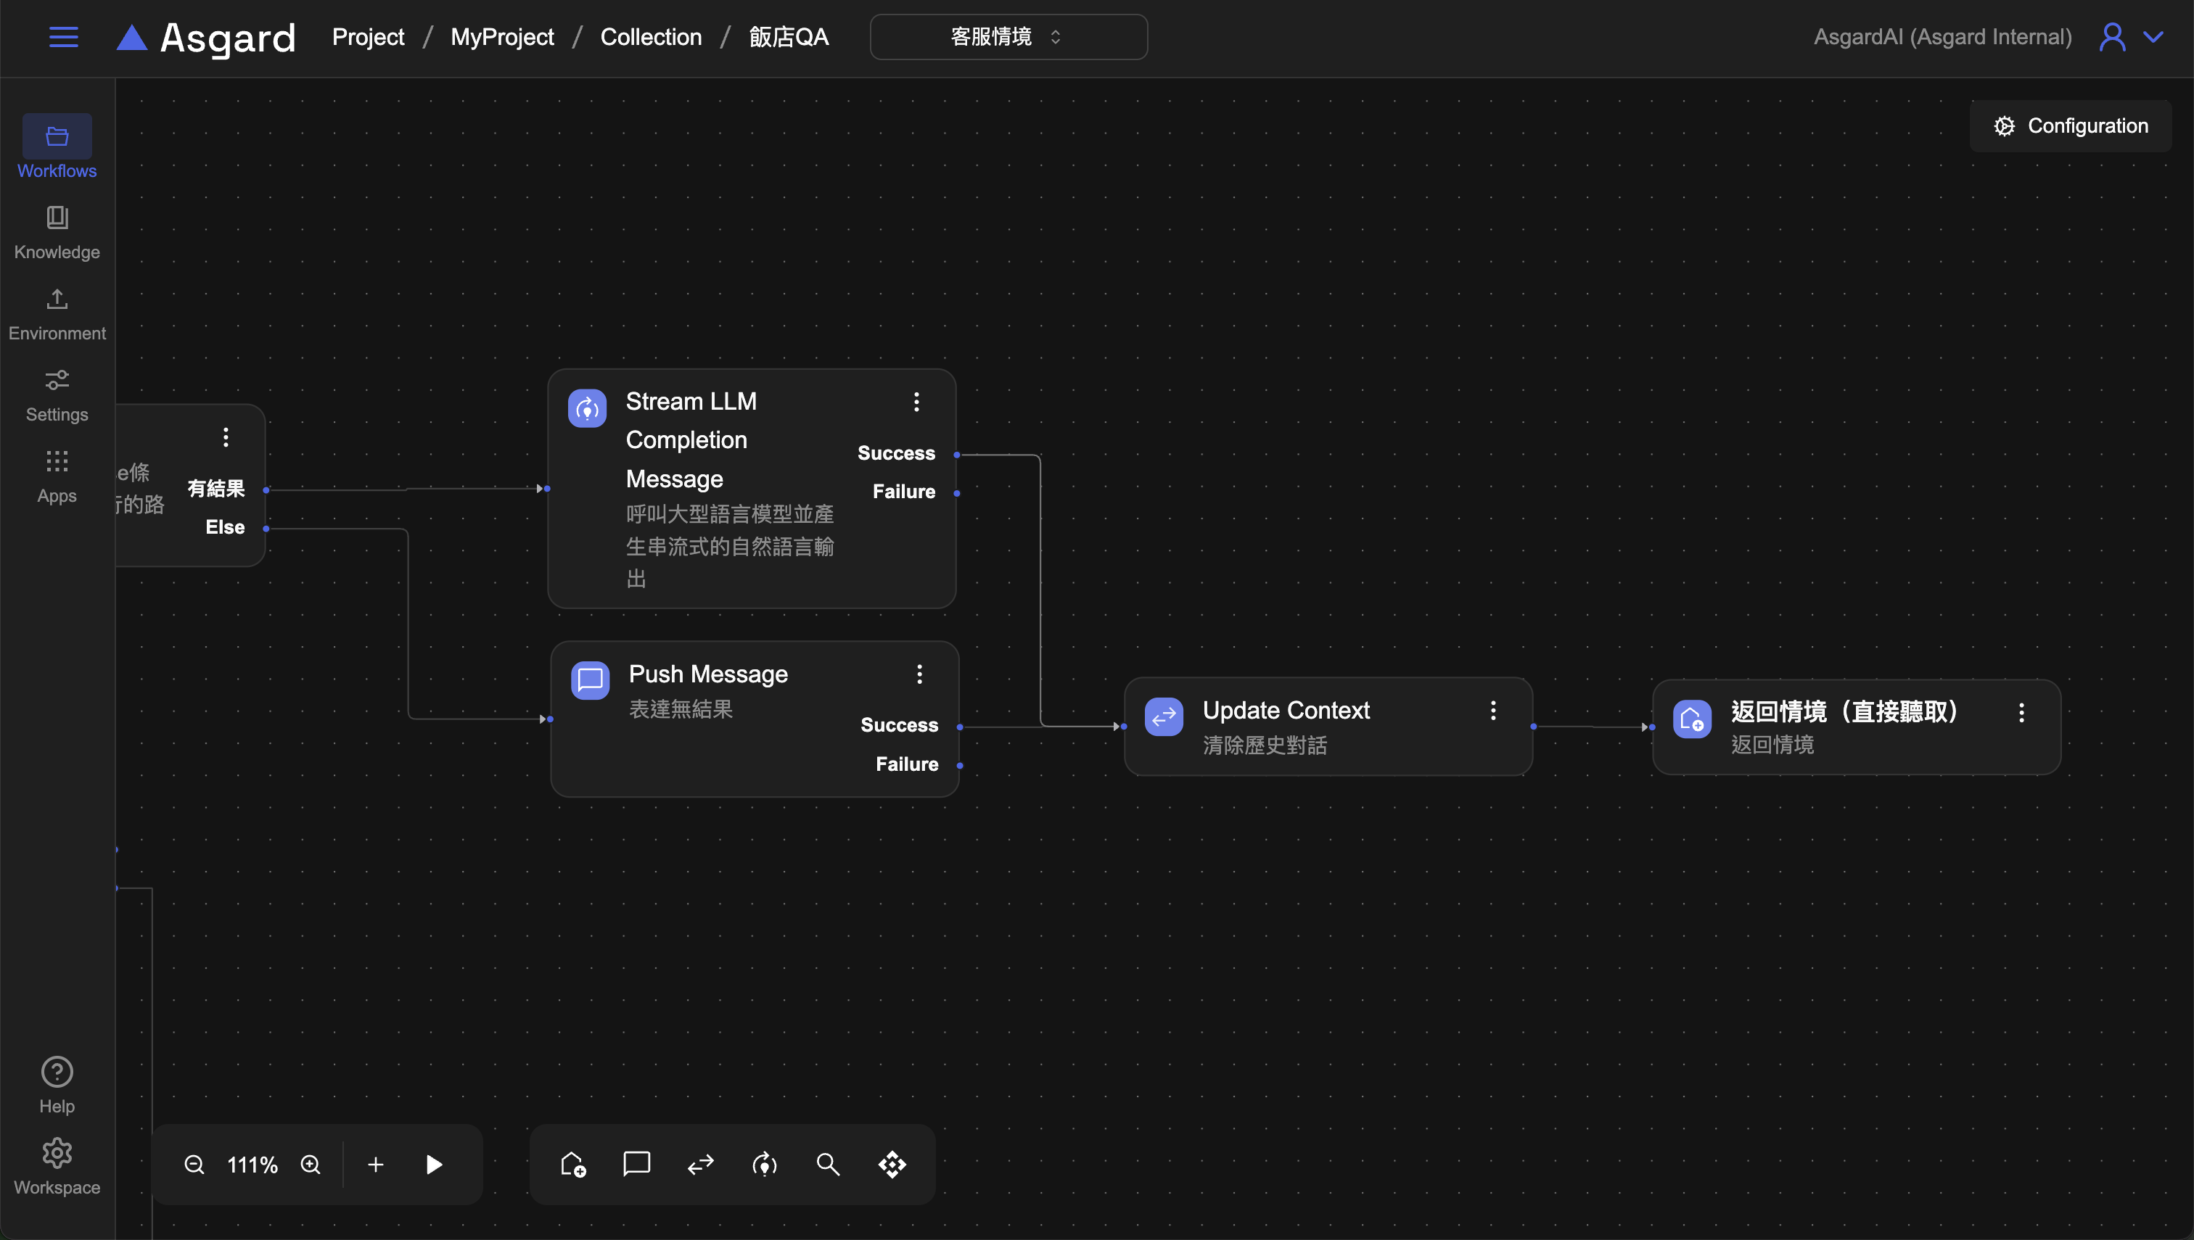Add a return scenario node from toolbar
The width and height of the screenshot is (2194, 1240).
click(x=572, y=1164)
